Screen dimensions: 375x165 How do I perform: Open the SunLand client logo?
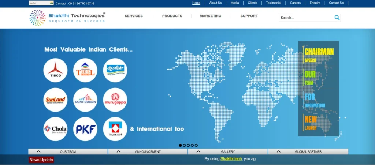tap(55, 100)
